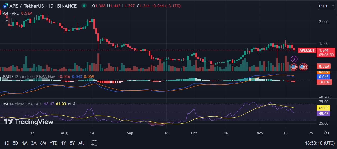Collapse the indicator legend with the chevron arrow
The image size is (337, 149).
click(x=7, y=20)
